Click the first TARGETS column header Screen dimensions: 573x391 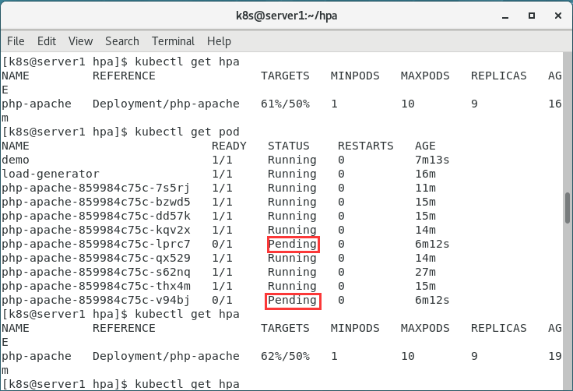[285, 76]
